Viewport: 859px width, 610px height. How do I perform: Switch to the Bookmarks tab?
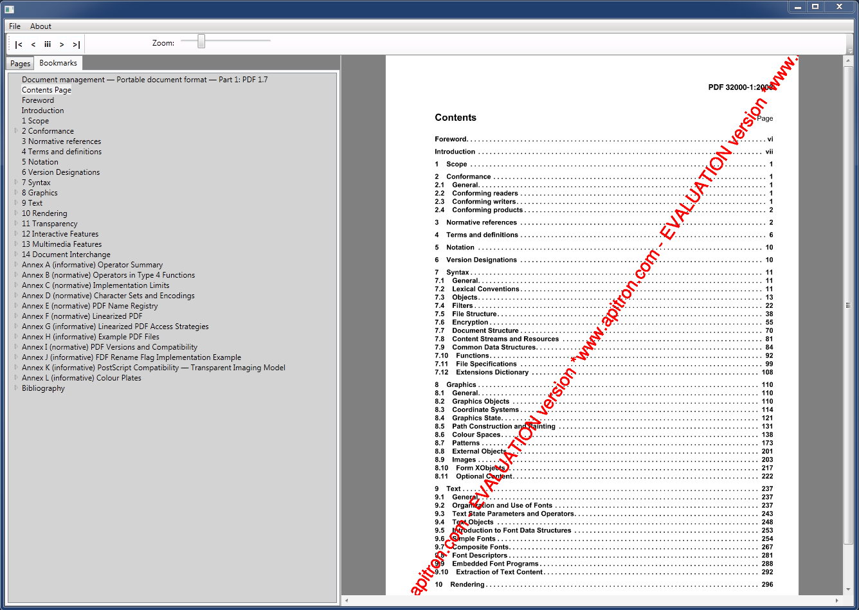click(x=58, y=63)
